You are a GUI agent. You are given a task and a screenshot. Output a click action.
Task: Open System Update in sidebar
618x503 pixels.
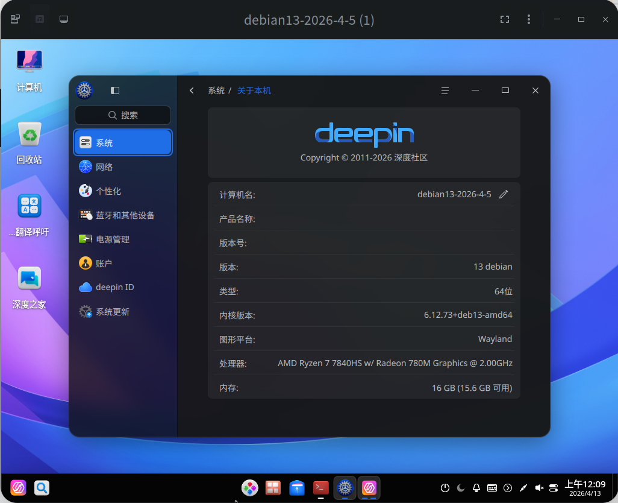click(x=113, y=312)
